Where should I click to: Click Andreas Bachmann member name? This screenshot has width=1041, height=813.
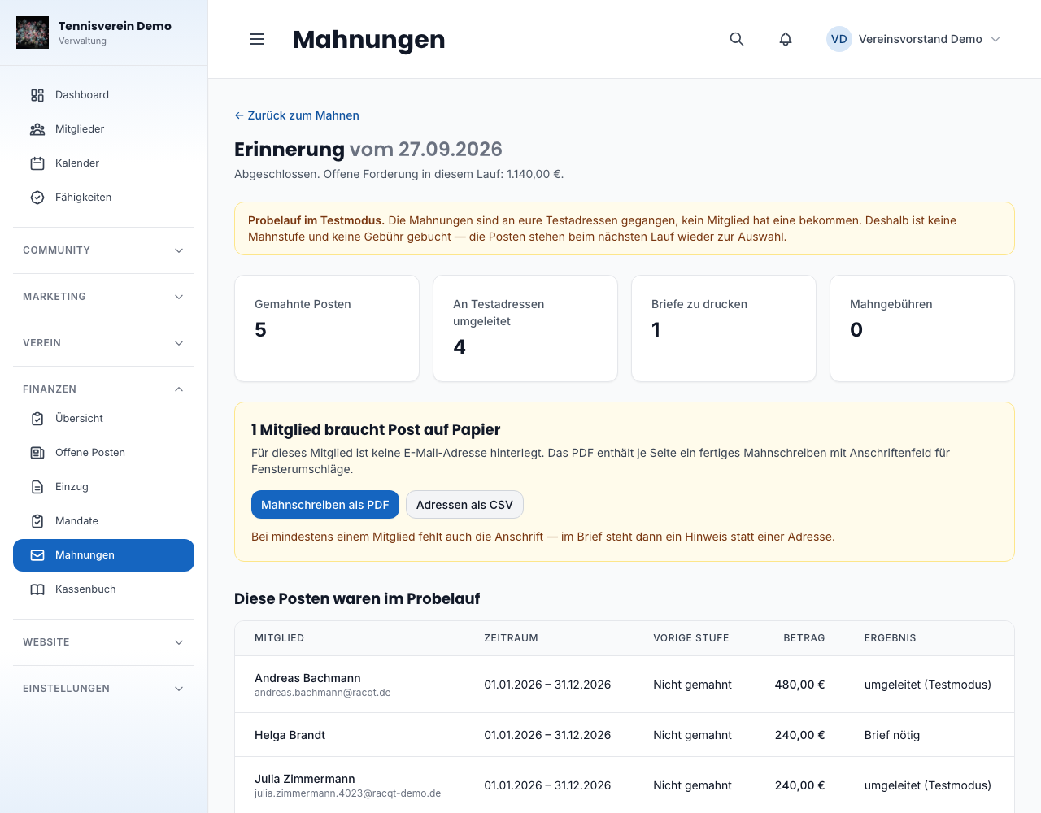[307, 678]
